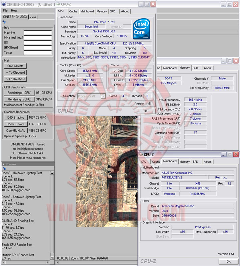Close the front CPU-Z CPU window
Image resolution: width=240 pixels, height=266 pixels.
pyautogui.click(x=153, y=4)
